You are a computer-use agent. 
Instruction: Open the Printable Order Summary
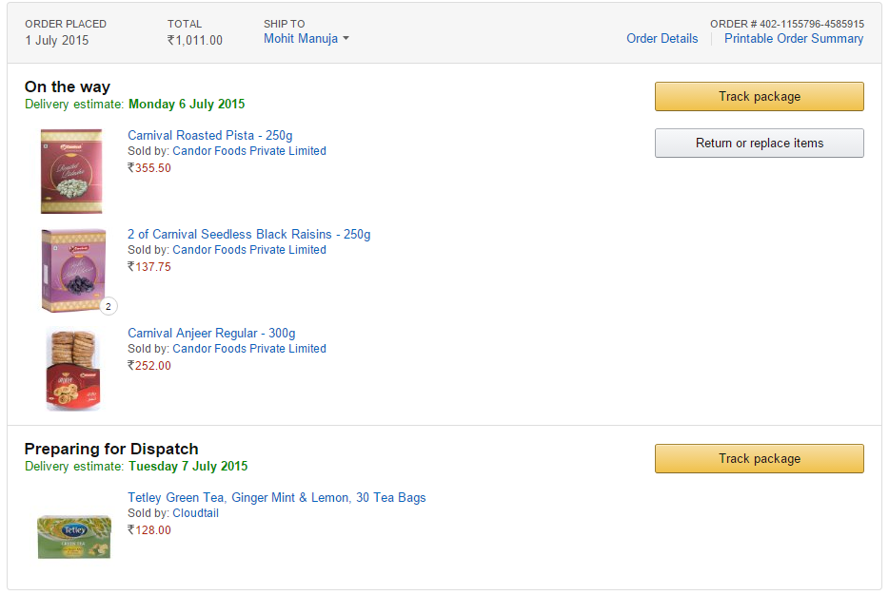794,39
